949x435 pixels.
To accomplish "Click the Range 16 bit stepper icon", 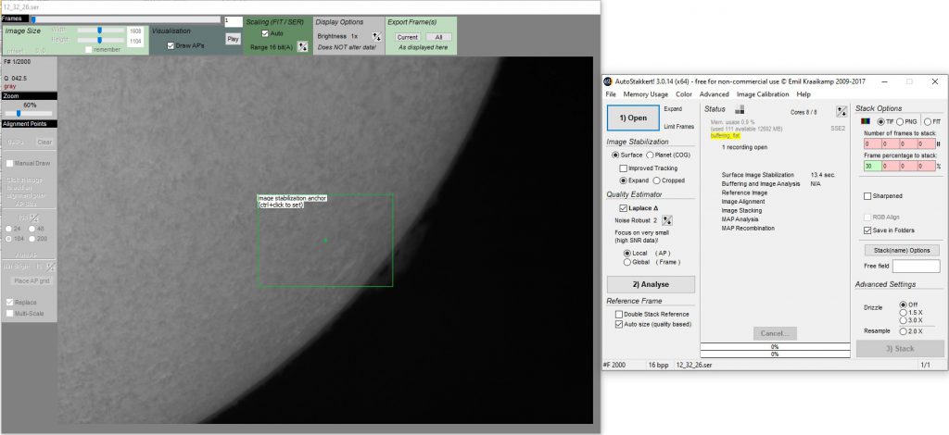I will coord(302,47).
